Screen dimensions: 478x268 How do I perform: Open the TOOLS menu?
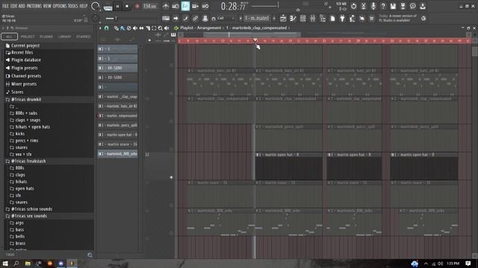point(73,6)
